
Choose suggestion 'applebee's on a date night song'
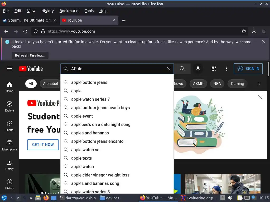(117, 124)
